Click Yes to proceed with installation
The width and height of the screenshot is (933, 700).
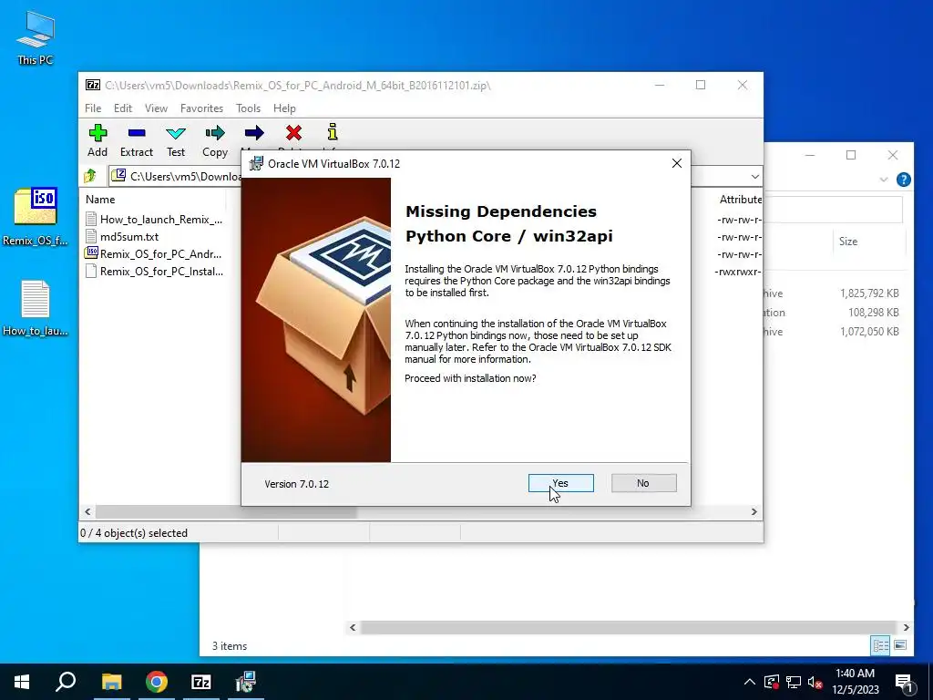[560, 483]
